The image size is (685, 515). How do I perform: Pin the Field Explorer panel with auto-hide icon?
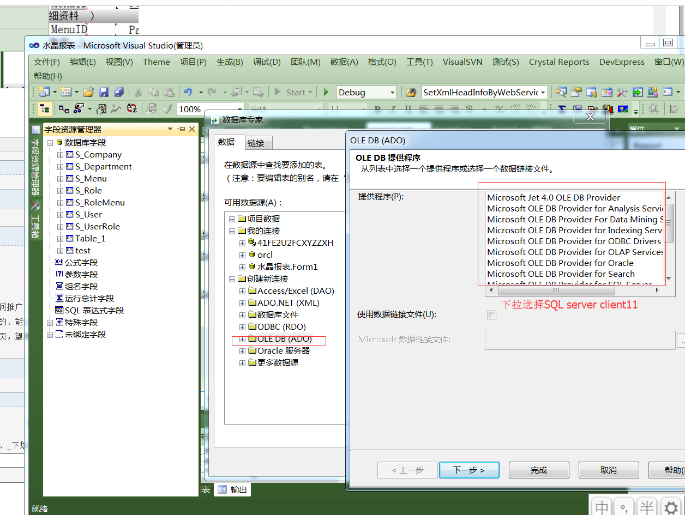click(182, 129)
